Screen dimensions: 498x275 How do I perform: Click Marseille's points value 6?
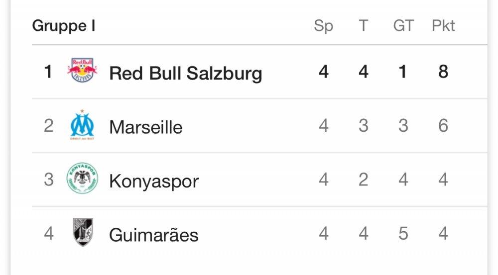(x=443, y=126)
